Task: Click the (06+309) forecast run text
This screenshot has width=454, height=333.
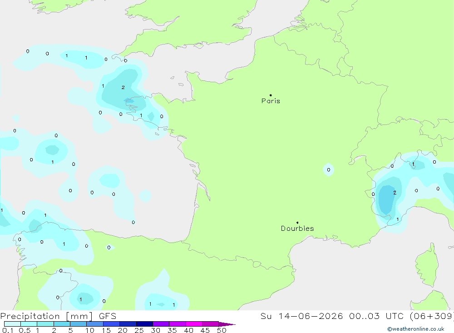Action: tap(432, 316)
